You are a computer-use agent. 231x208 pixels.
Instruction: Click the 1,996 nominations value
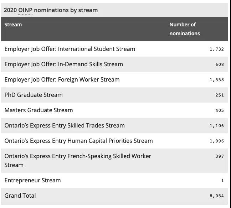tap(217, 141)
